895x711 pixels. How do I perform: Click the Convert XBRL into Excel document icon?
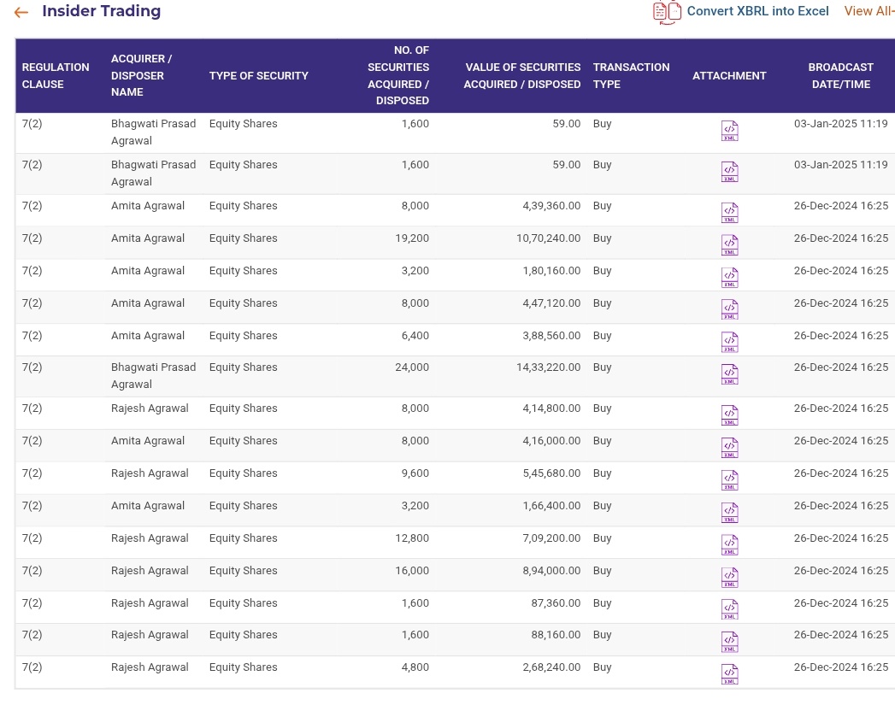click(x=667, y=12)
